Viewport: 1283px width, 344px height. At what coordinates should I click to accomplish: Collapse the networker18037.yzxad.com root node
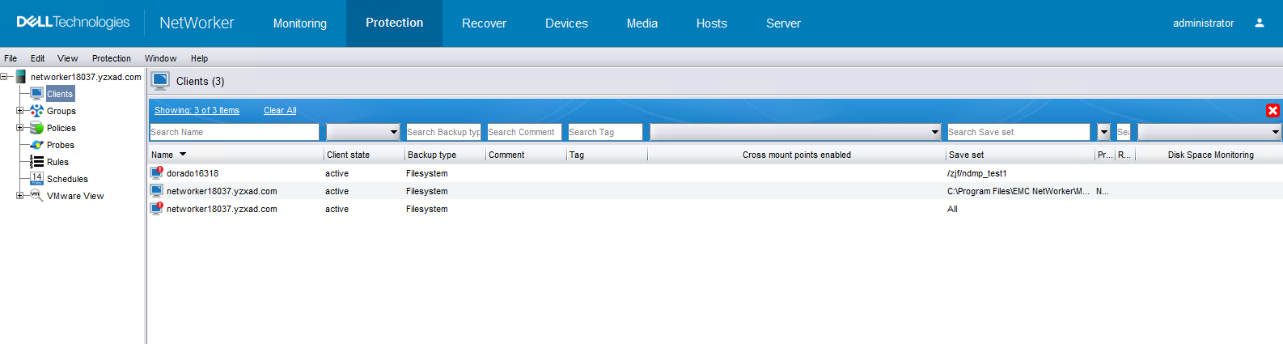click(x=4, y=77)
